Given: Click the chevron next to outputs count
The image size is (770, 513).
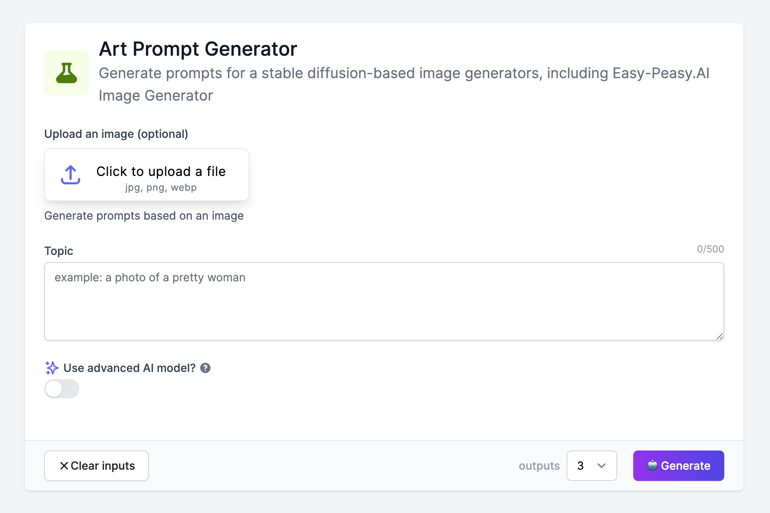Looking at the screenshot, I should [601, 466].
